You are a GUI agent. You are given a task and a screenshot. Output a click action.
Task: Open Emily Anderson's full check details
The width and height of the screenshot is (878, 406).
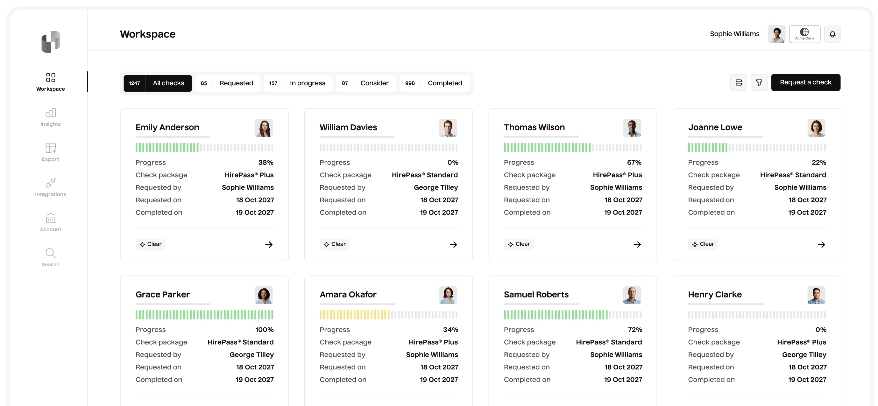pyautogui.click(x=269, y=244)
